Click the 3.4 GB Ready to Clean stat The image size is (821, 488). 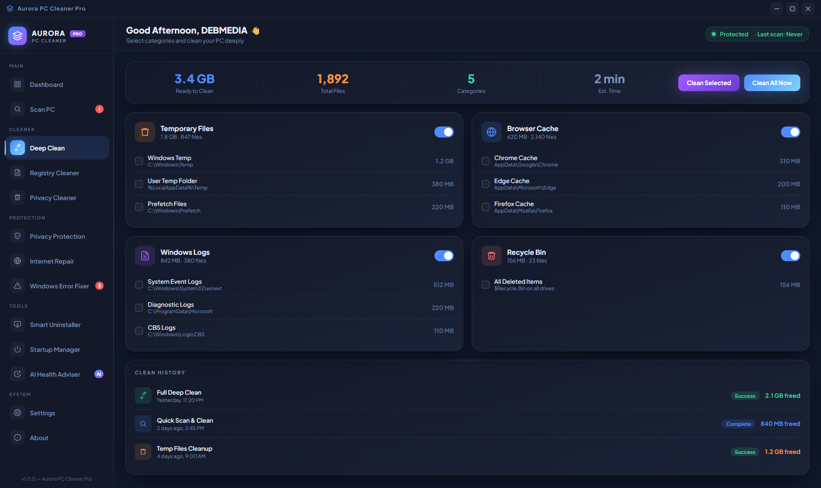194,83
